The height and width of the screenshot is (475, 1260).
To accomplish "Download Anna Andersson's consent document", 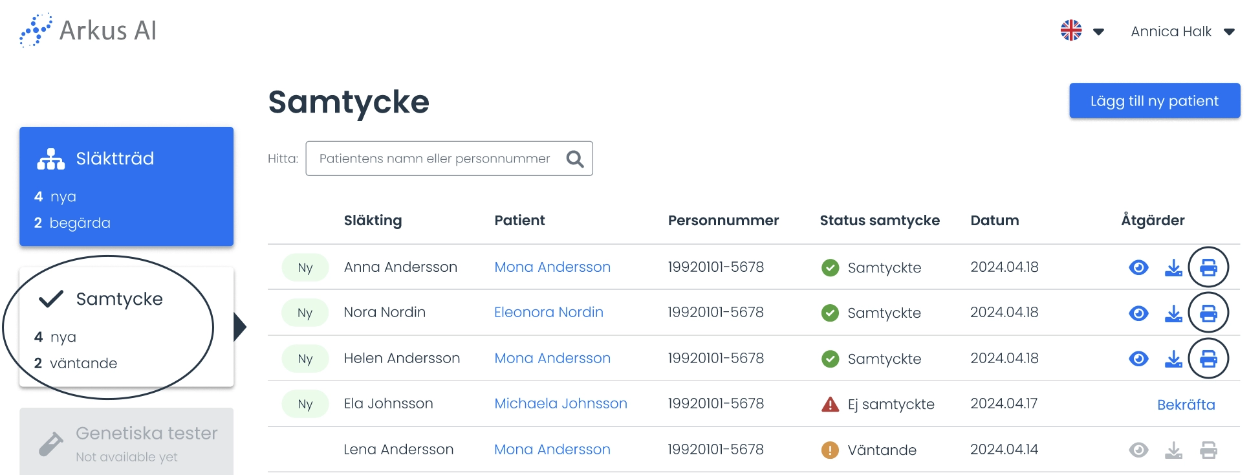I will [1173, 267].
